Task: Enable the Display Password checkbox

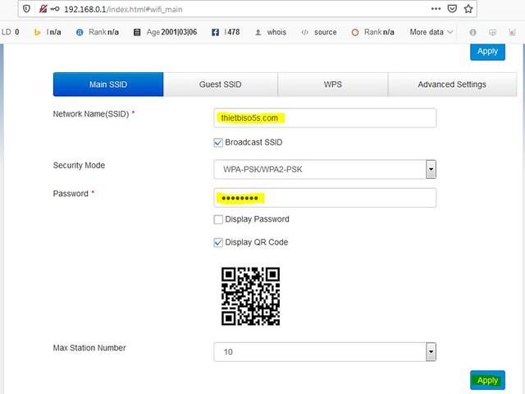Action: (x=218, y=219)
